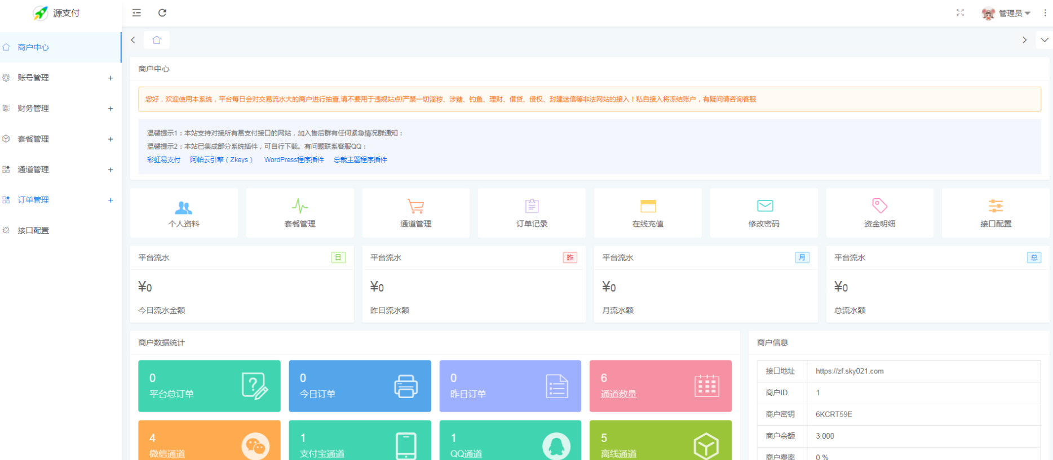1053x460 pixels.
Task: Click the 微信通道 orange card
Action: (209, 440)
